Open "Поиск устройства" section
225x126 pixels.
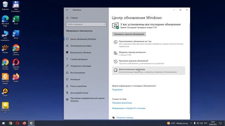[86, 86]
